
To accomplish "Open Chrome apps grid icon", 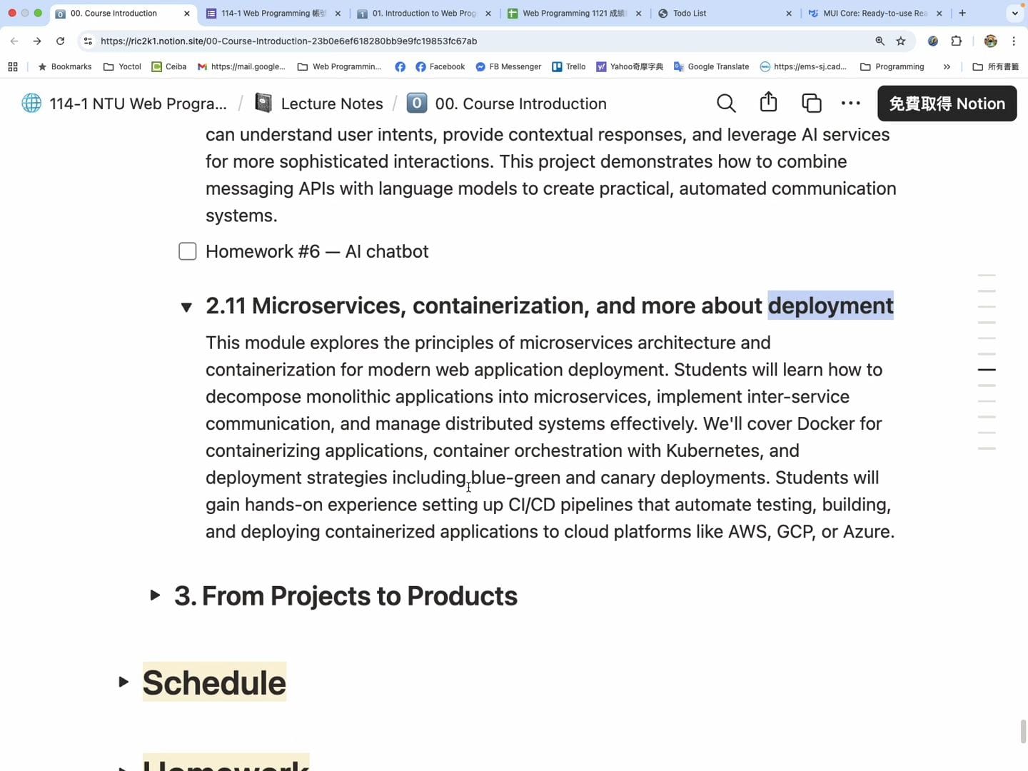I will click(13, 67).
